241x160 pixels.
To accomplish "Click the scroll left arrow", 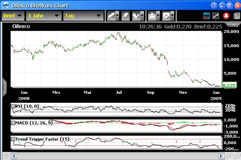I will (x=14, y=156).
